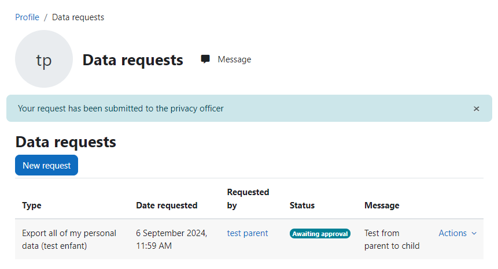Select the Export all of my personal data cell
Screen dimensions: 498x269
tap(69, 239)
